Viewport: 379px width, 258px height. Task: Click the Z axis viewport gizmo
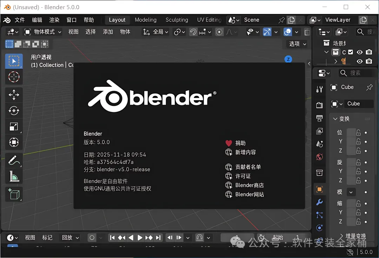click(x=288, y=59)
